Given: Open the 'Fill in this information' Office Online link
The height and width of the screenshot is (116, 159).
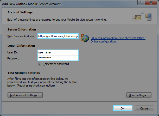Looking at the screenshot, I should [x=118, y=40].
